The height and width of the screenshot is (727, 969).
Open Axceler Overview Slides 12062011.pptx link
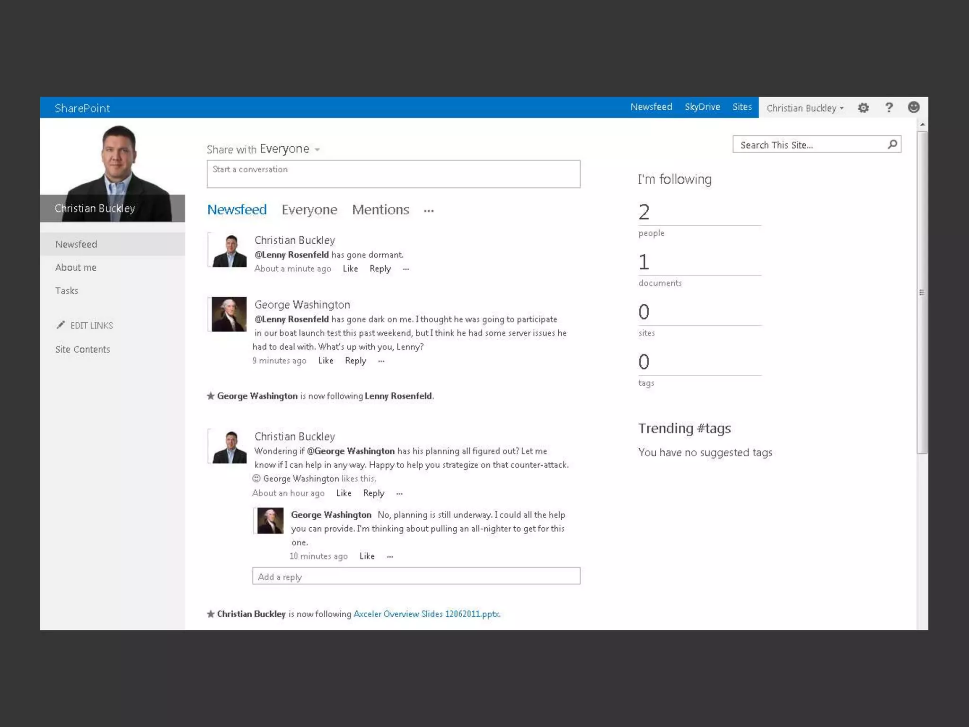pyautogui.click(x=426, y=614)
